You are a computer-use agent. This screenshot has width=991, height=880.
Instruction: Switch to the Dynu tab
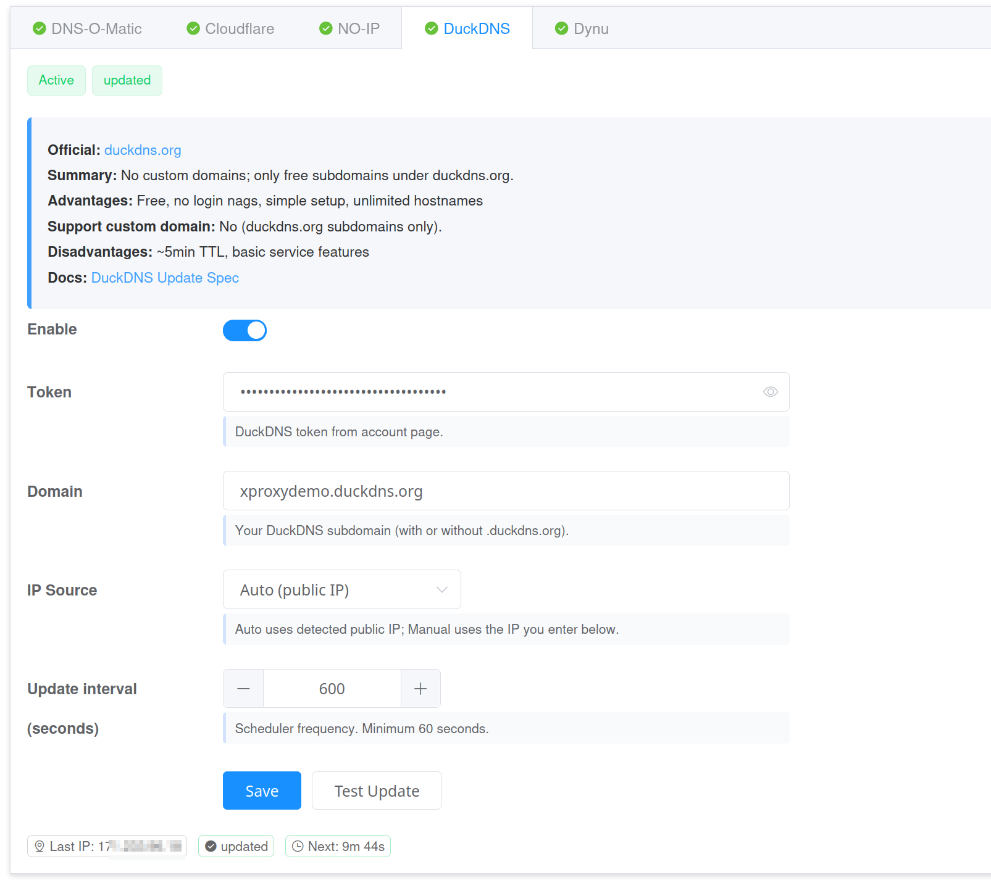[x=590, y=29]
